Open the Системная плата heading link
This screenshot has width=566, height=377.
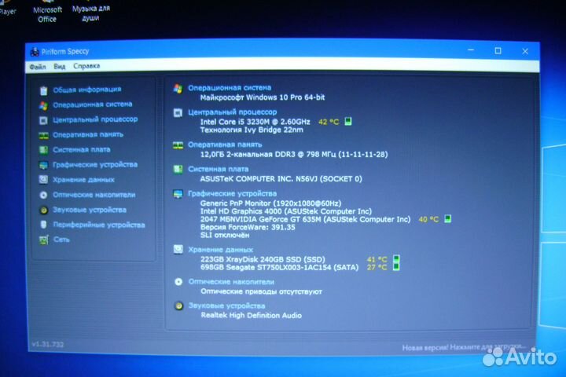(x=218, y=169)
